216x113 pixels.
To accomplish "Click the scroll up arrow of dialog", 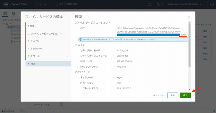I will tap(190, 22).
